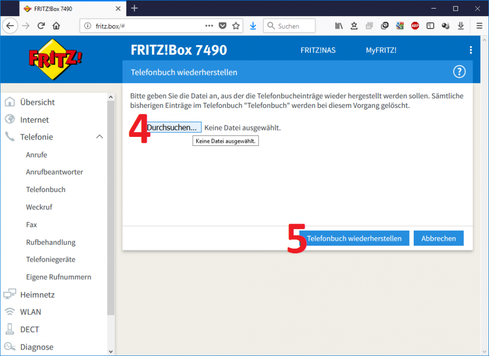This screenshot has height=356, width=489.
Task: Select Telefonbuch in the sidebar
Action: pyautogui.click(x=46, y=190)
